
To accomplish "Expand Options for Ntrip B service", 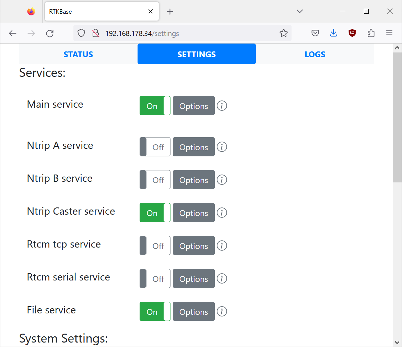I will 193,180.
